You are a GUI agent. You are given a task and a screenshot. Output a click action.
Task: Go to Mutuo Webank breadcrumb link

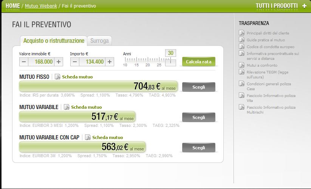pyautogui.click(x=41, y=6)
